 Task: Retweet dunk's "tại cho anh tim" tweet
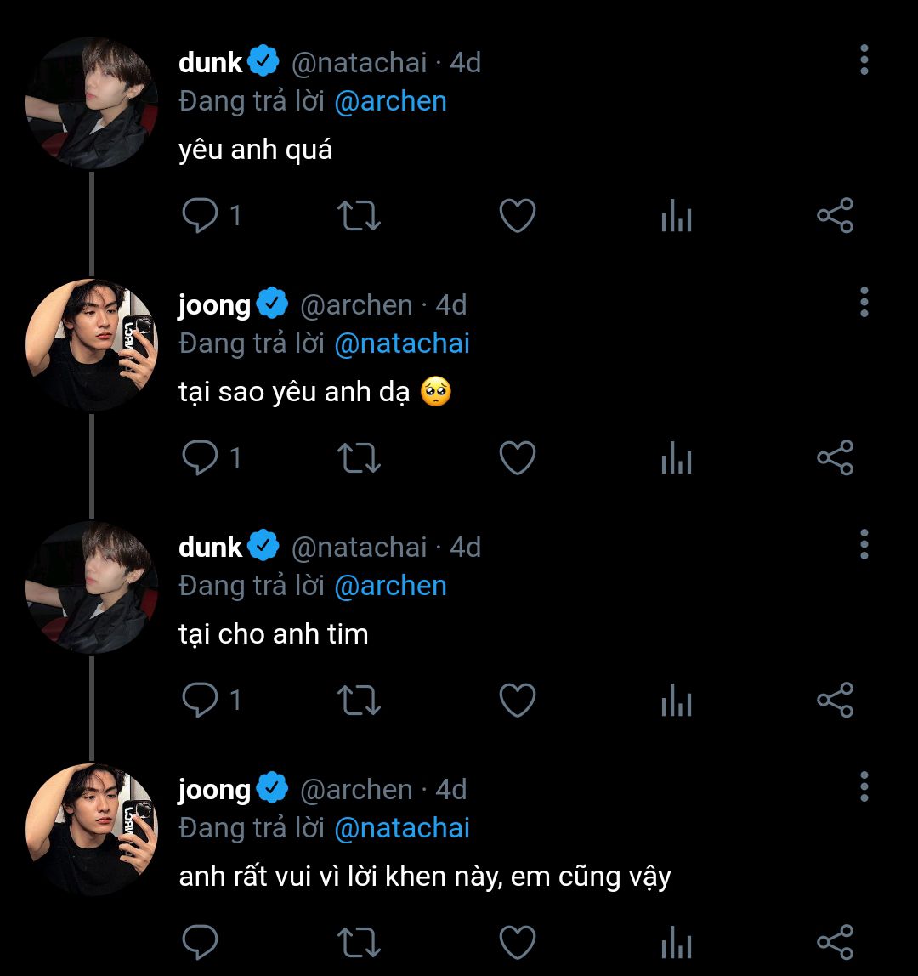(359, 701)
